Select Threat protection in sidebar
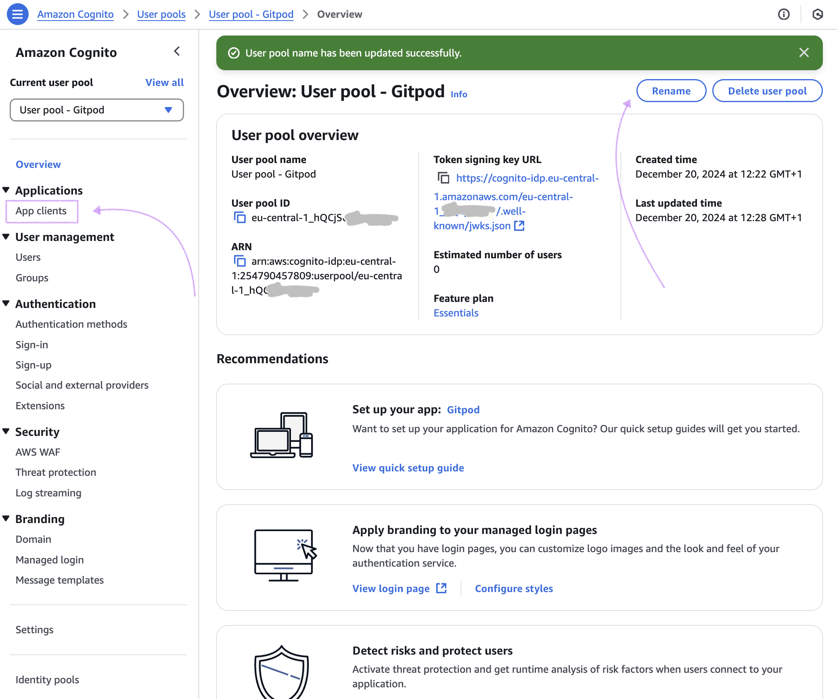 click(x=56, y=472)
